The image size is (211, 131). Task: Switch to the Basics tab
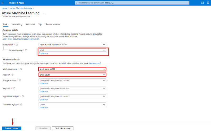click(x=6, y=24)
